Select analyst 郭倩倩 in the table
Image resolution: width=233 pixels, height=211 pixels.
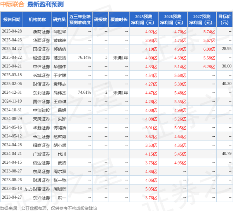coord(59,48)
